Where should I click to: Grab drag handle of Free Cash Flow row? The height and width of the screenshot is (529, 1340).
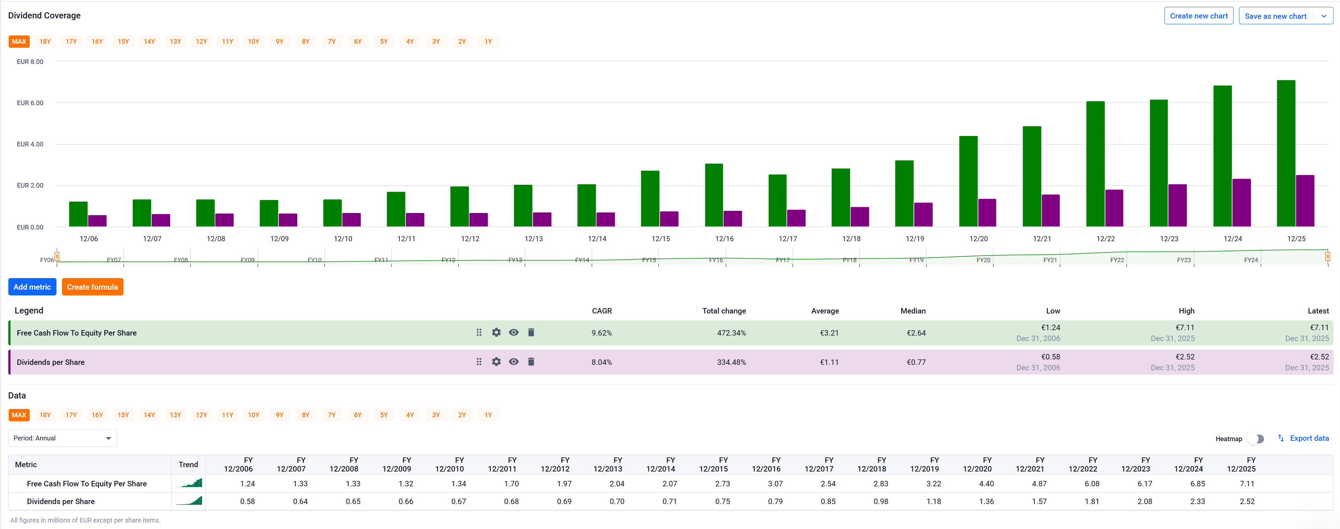click(x=479, y=333)
